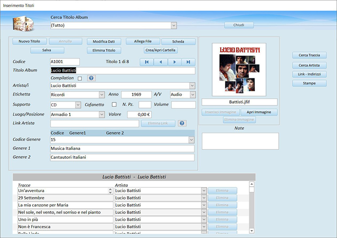Open Cerca Traccia search
Image resolution: width=337 pixels, height=238 pixels.
click(309, 55)
